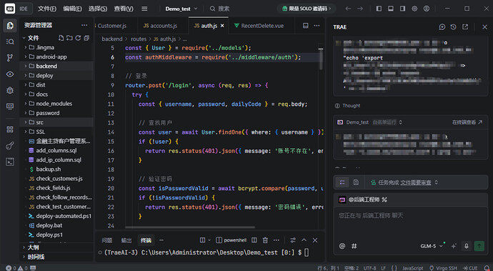Pop out TRAE panel to new window
Screen dimensions: 493x271
(x=465, y=27)
